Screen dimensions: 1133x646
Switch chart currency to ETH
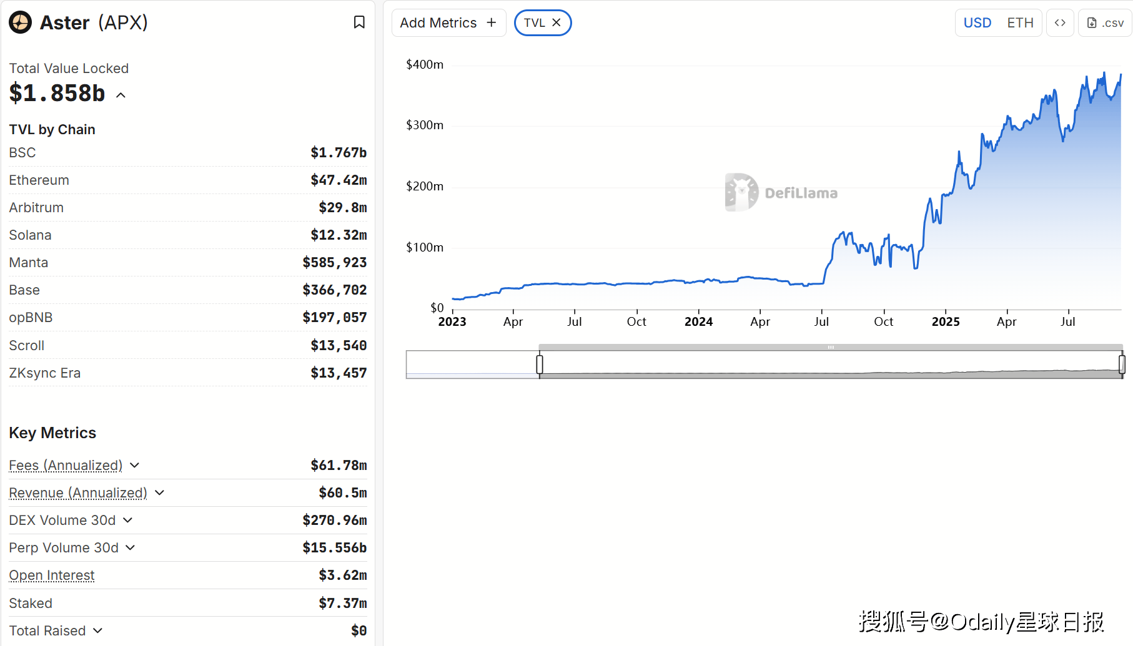click(1021, 22)
